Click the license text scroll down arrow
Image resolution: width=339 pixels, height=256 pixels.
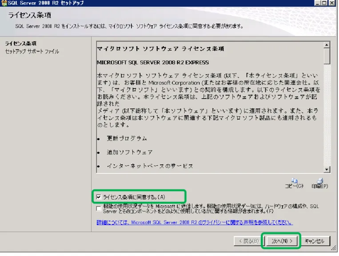coord(327,169)
